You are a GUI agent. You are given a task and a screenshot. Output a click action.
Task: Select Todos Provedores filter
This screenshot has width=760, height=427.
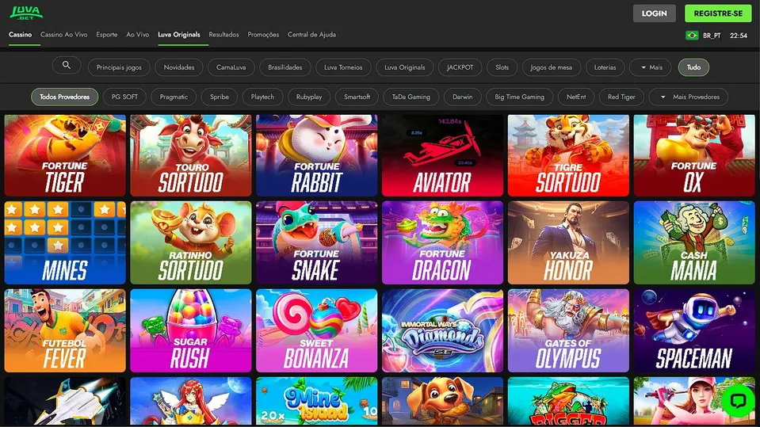pyautogui.click(x=64, y=97)
